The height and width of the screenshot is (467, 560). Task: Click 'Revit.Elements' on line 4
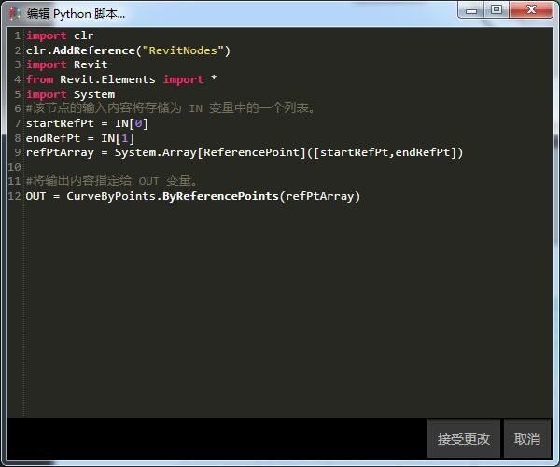click(x=107, y=79)
